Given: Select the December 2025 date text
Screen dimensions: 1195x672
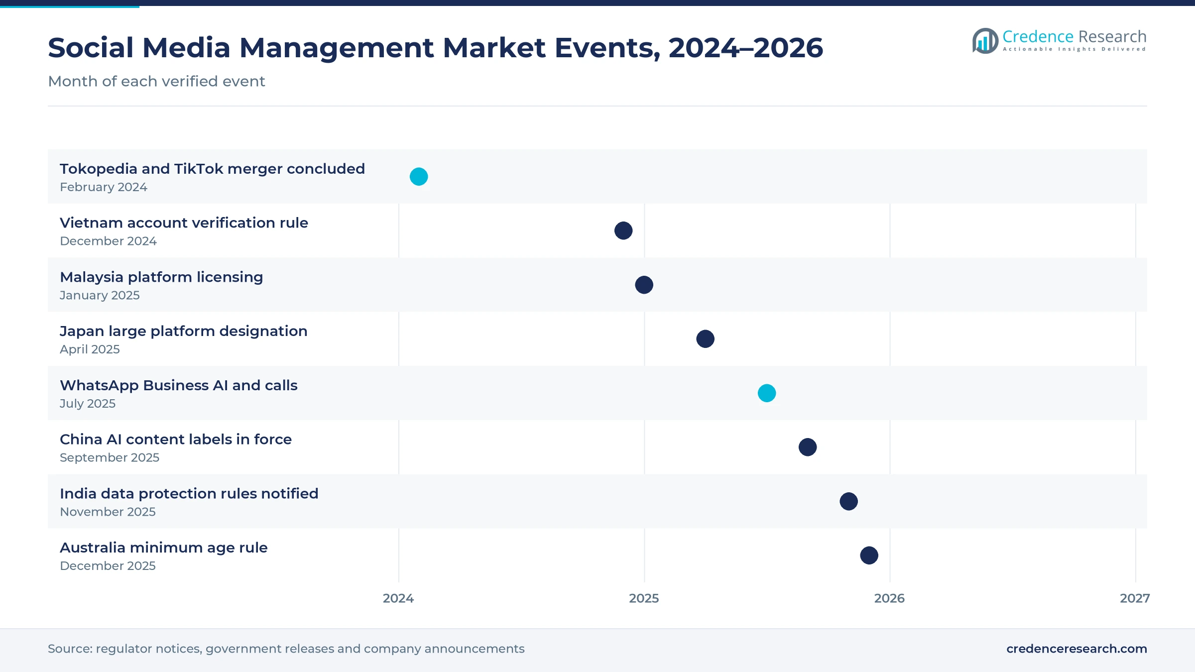Looking at the screenshot, I should coord(108,566).
